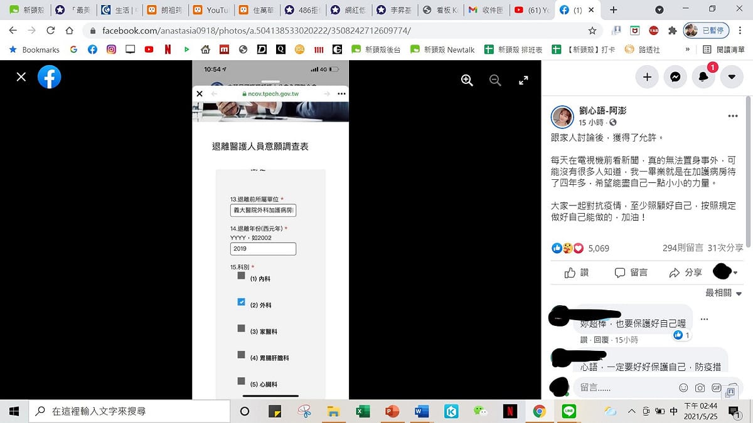Go back in browser history
The height and width of the screenshot is (423, 753).
13,30
